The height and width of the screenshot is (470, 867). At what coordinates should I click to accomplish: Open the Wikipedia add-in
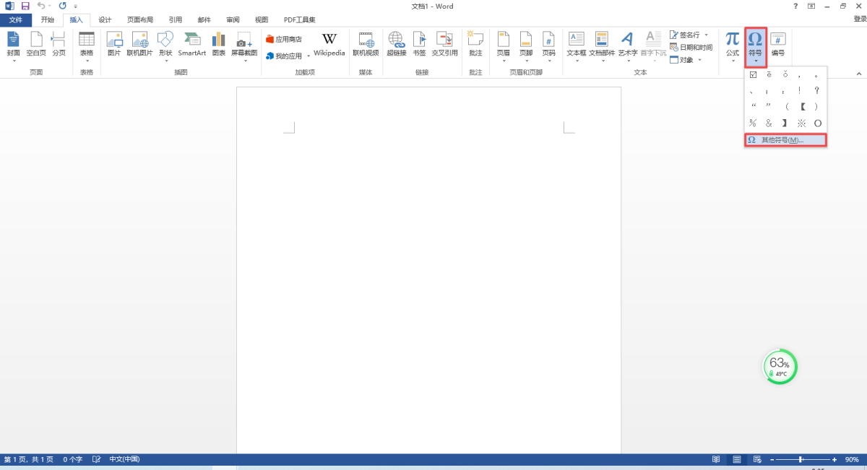329,43
